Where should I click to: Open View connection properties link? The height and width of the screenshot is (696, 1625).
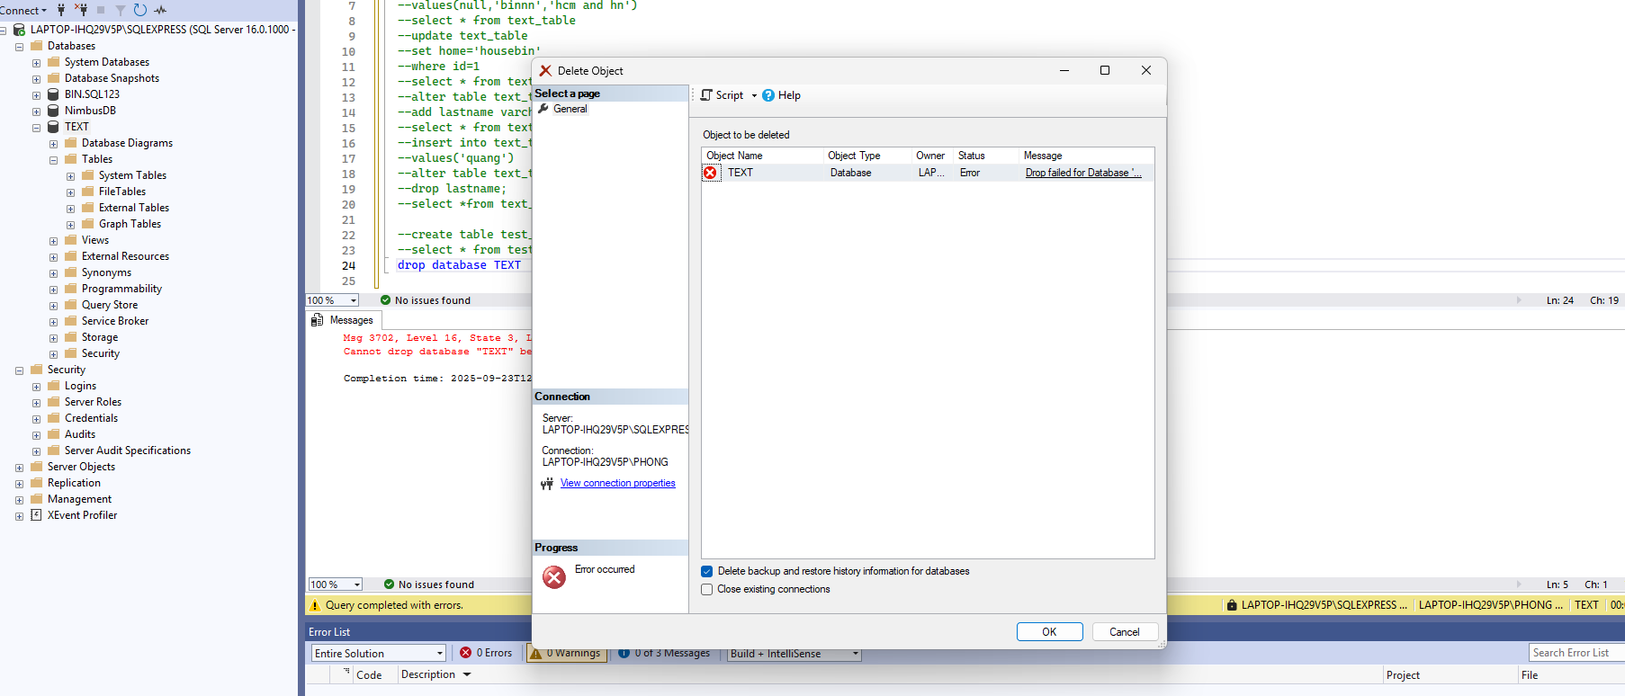[617, 483]
